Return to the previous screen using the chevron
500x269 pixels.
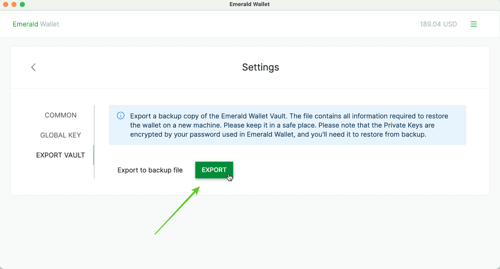tap(33, 67)
